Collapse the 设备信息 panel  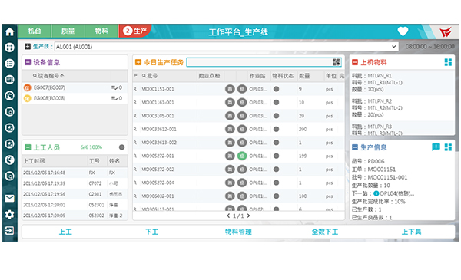point(28,62)
